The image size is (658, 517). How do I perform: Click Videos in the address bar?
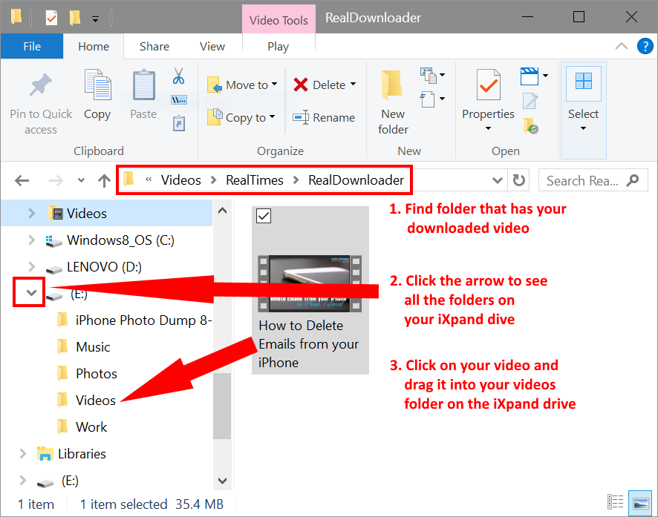pos(181,180)
